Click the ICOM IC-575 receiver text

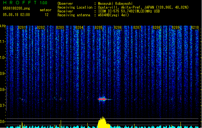pos(129,11)
